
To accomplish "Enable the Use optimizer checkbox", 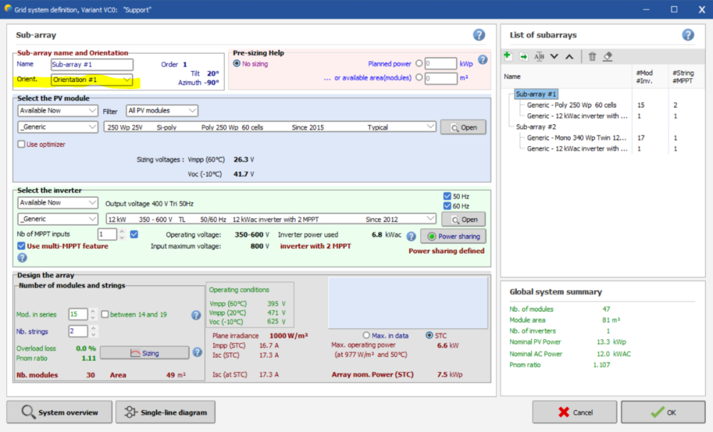I will 21,145.
